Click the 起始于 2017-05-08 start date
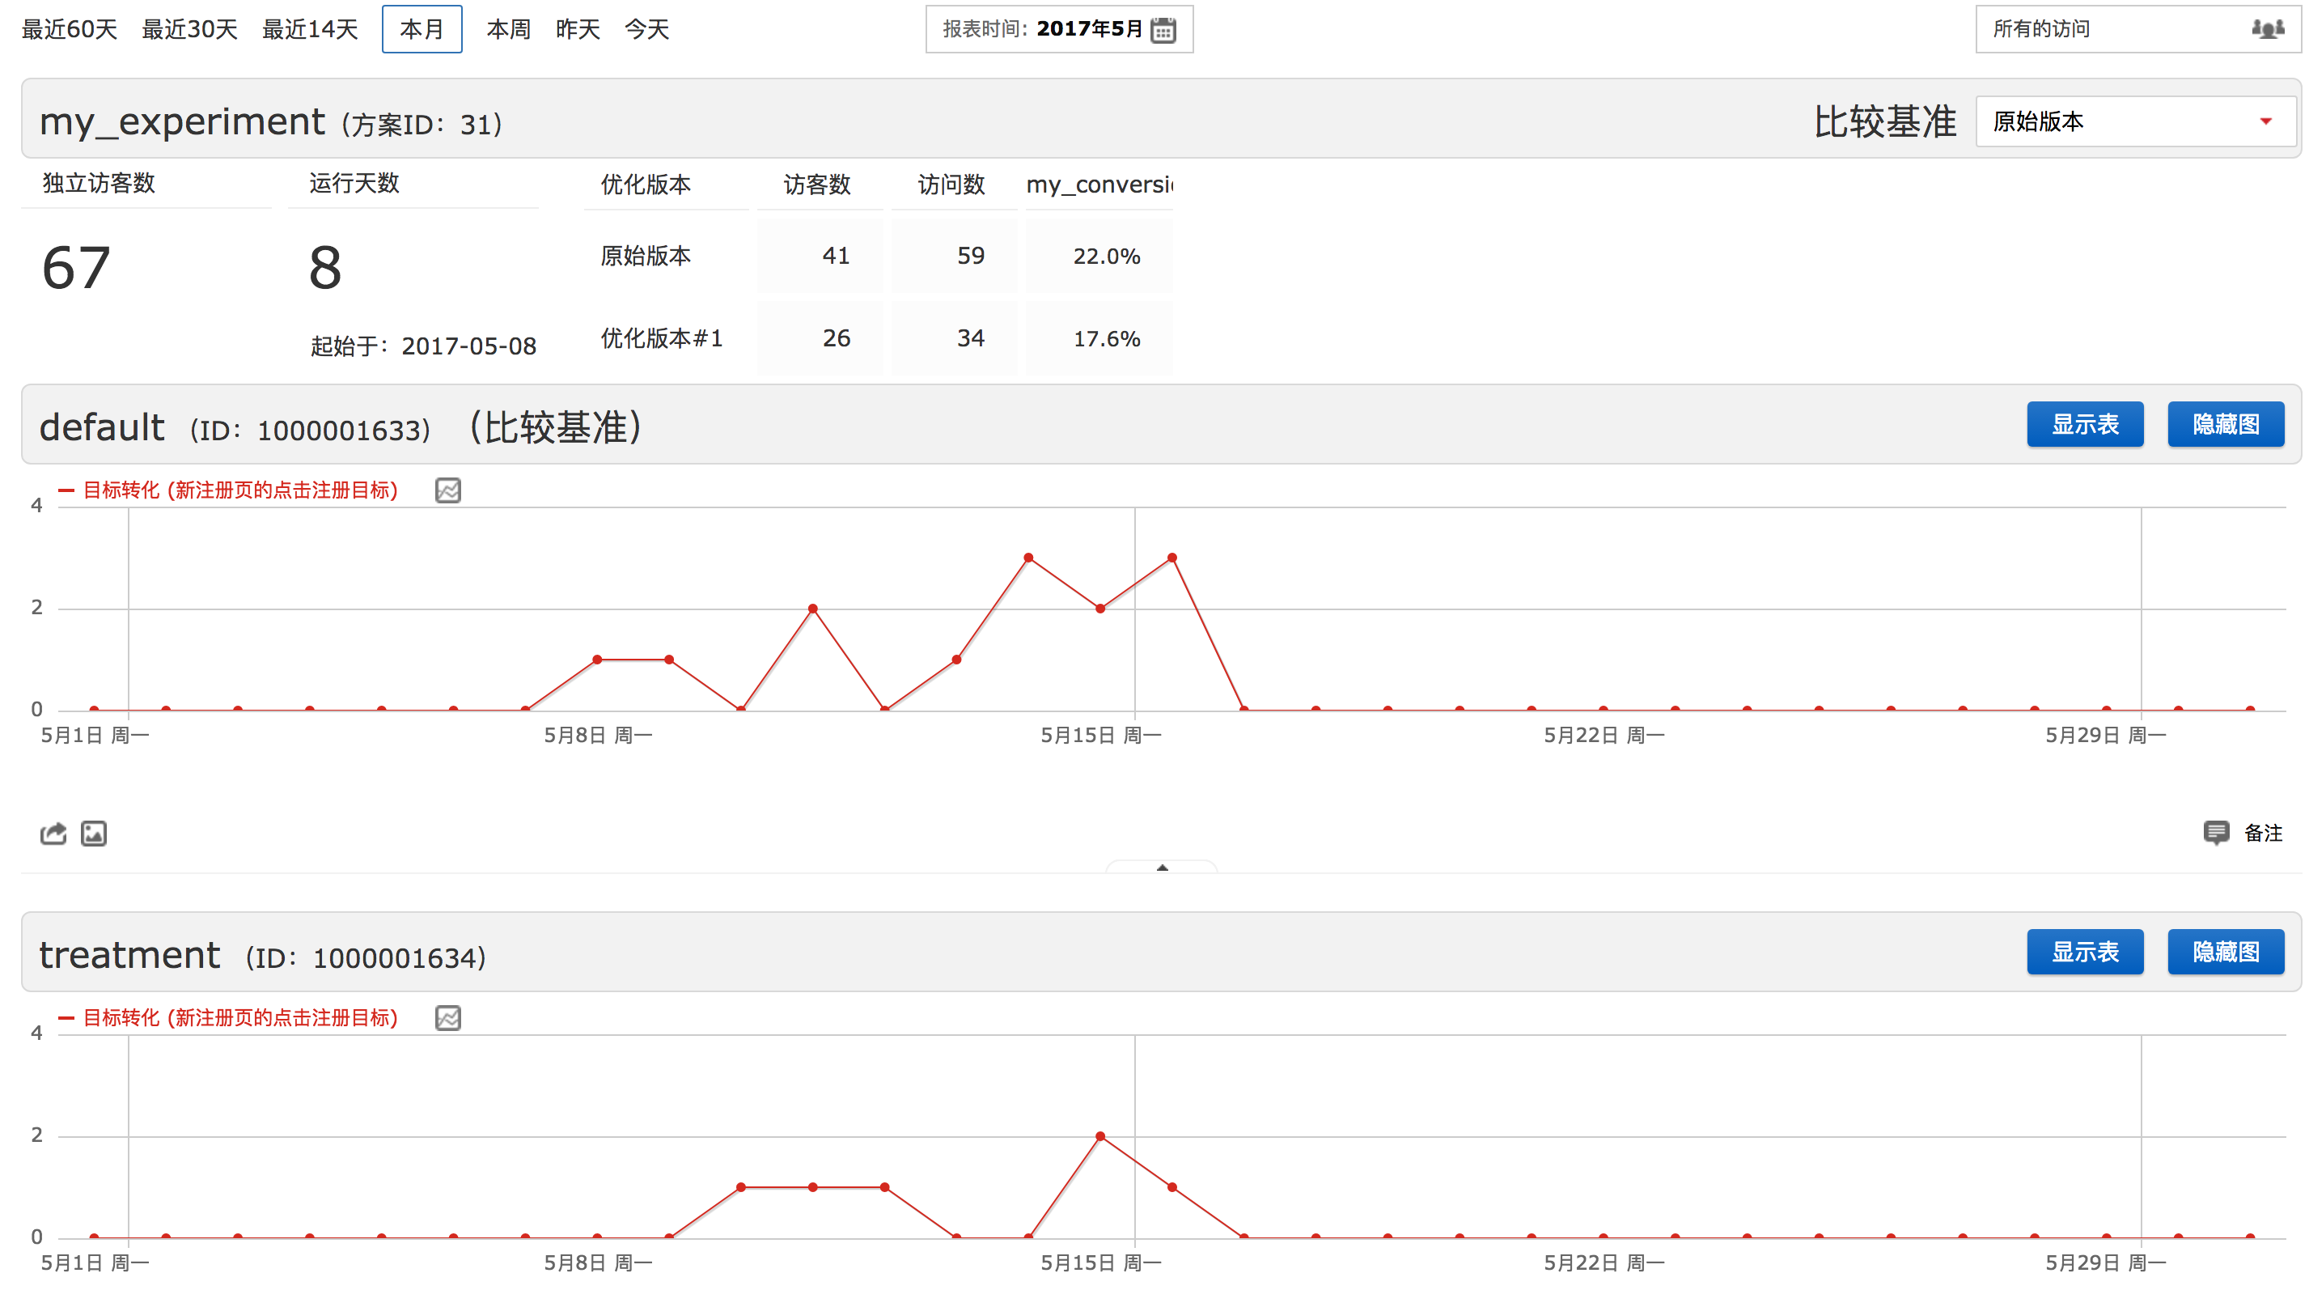The image size is (2309, 1290). pos(423,346)
